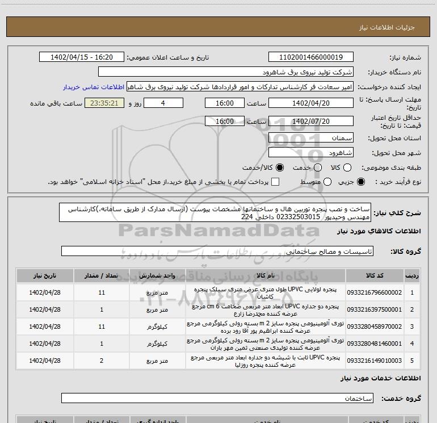Viewport: 437px width, 423px height.
Task: Click the row 5 product name پنجره UPVC ثابت
Action: [x=266, y=361]
